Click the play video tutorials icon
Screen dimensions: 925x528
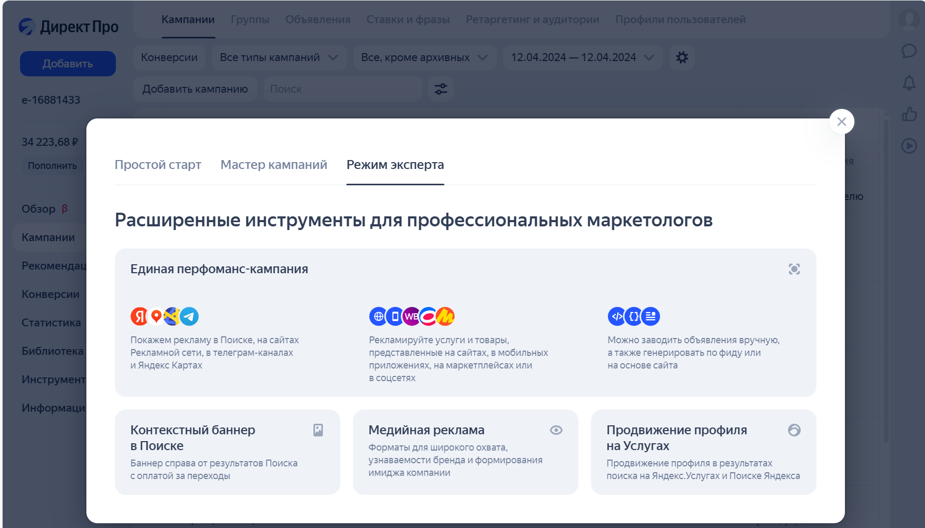[909, 146]
